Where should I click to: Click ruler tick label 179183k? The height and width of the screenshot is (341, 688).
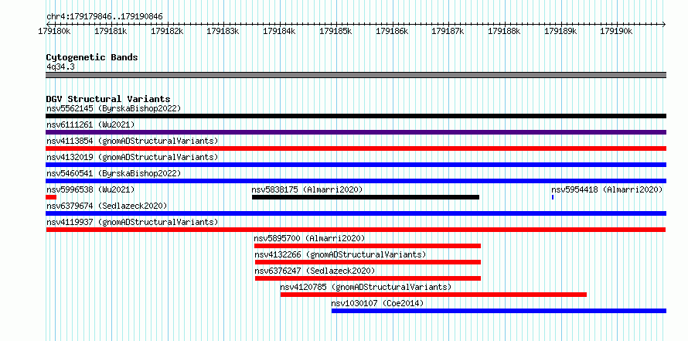point(223,31)
